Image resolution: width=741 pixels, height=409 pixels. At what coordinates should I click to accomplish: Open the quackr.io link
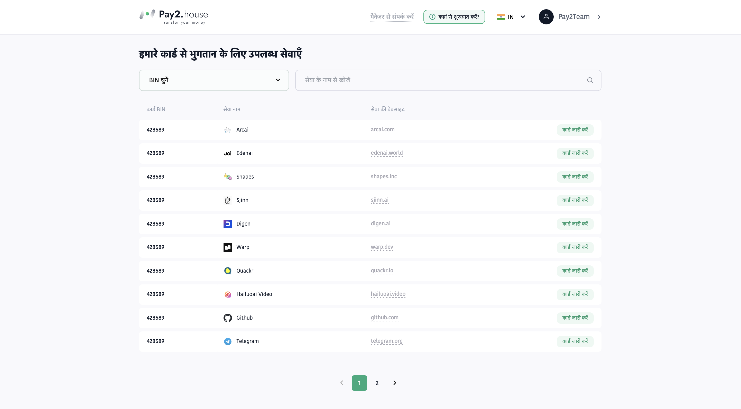coord(382,271)
